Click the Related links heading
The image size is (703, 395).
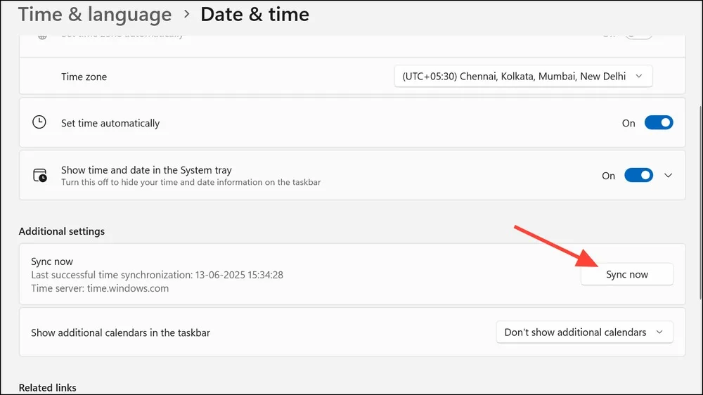(x=48, y=388)
